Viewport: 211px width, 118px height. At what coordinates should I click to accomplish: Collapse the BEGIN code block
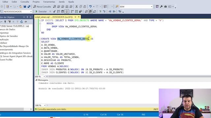[x=40, y=23]
